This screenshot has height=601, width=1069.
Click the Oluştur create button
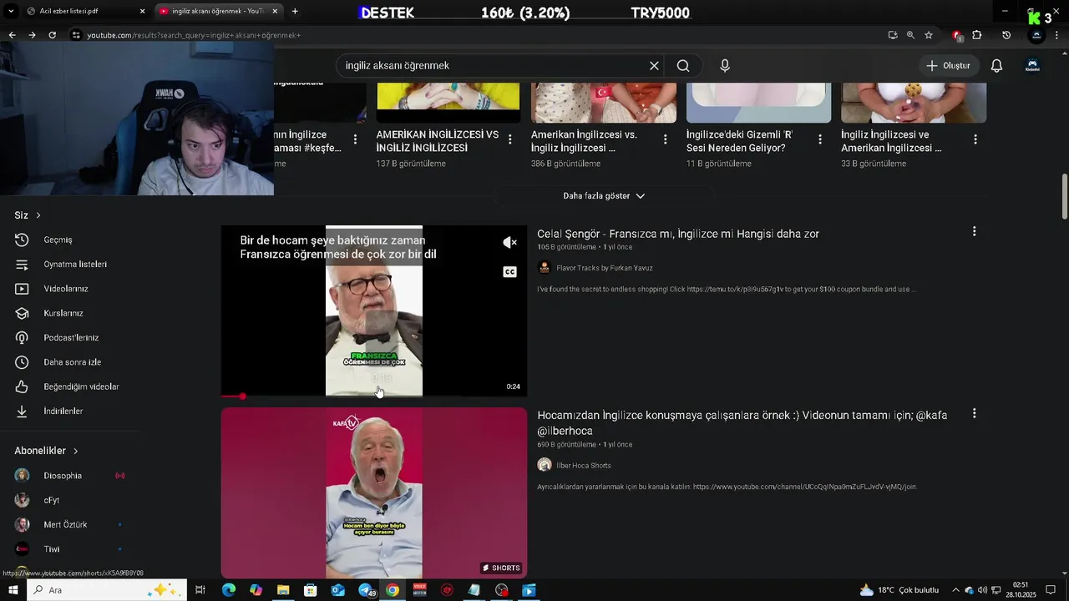(949, 66)
